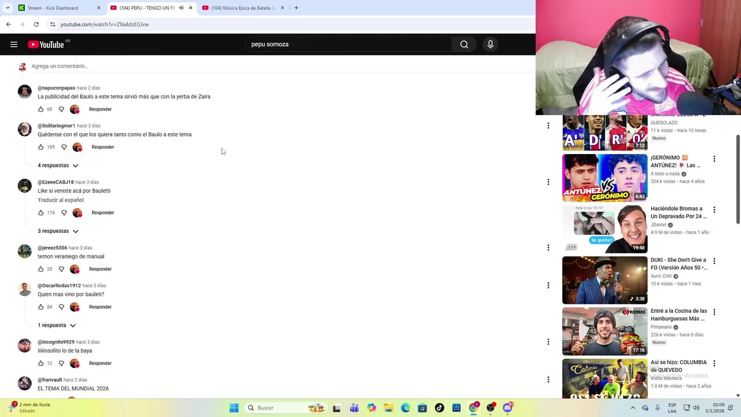Reply to the @Solitariogmer1 comment
The image size is (741, 417).
(x=103, y=147)
